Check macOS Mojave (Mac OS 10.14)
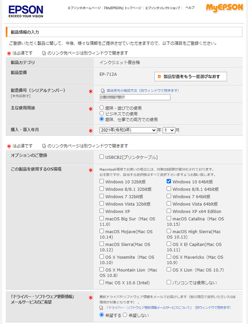 [x=102, y=231]
